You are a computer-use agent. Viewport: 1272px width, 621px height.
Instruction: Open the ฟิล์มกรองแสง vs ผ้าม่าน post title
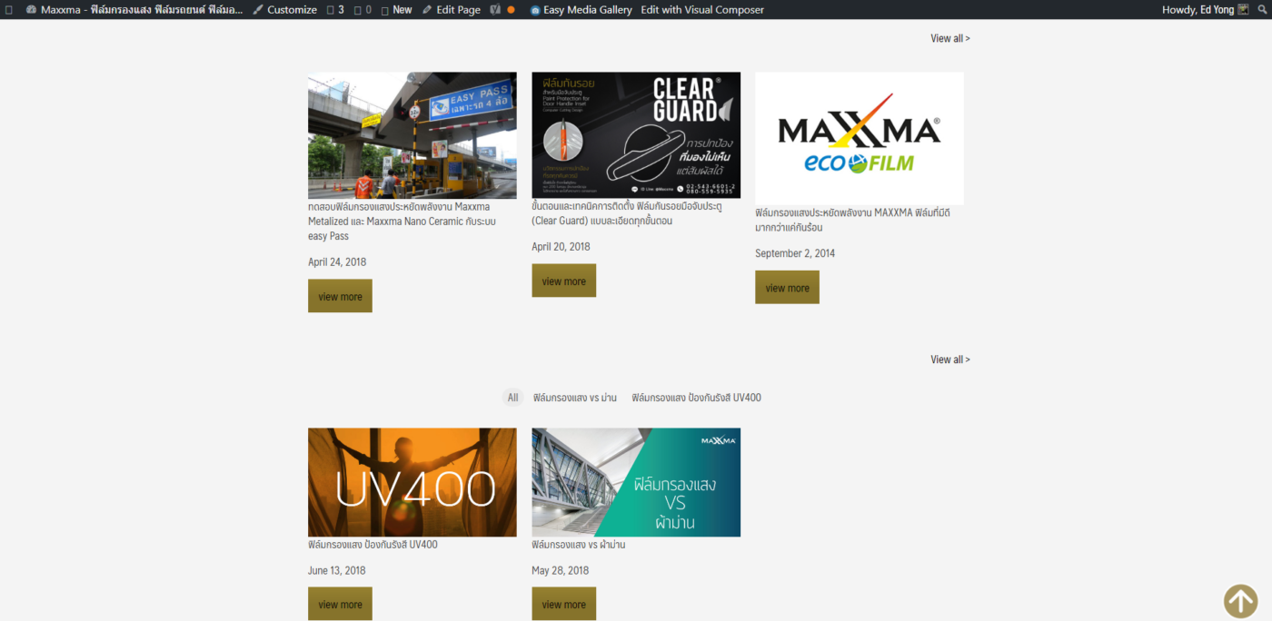579,545
